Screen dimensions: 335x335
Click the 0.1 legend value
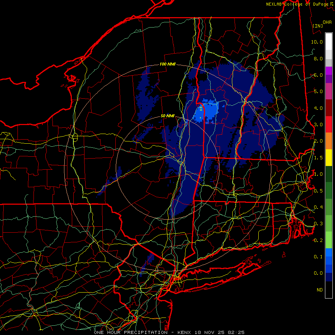click(318, 256)
